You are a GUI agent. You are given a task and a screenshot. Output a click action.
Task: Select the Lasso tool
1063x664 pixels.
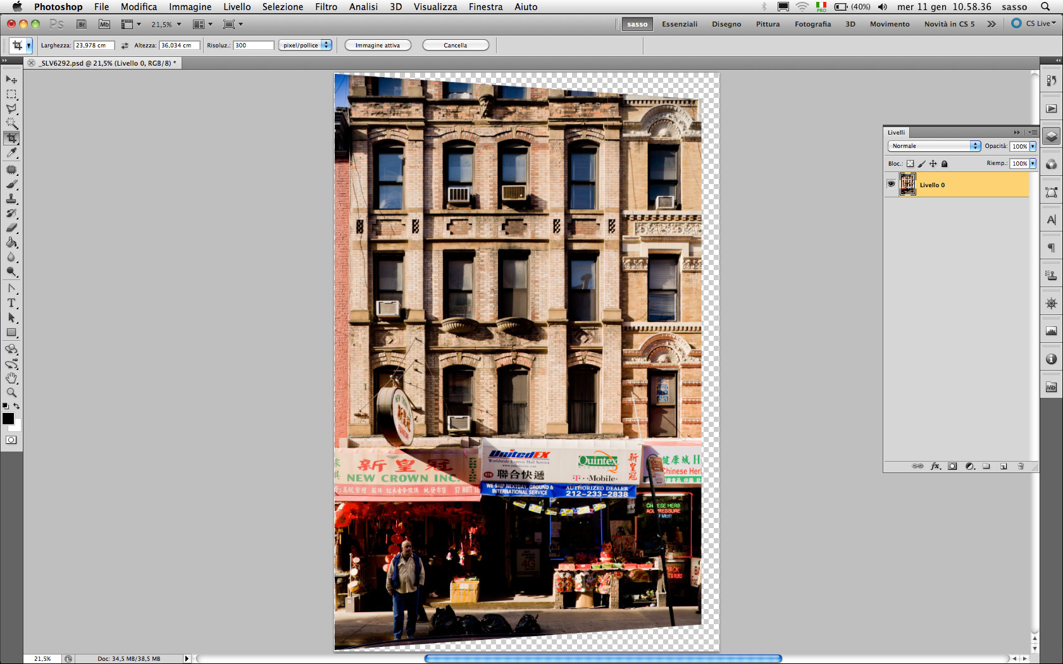[x=11, y=109]
